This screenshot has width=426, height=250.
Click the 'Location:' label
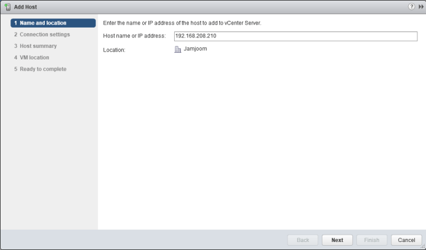(x=114, y=50)
